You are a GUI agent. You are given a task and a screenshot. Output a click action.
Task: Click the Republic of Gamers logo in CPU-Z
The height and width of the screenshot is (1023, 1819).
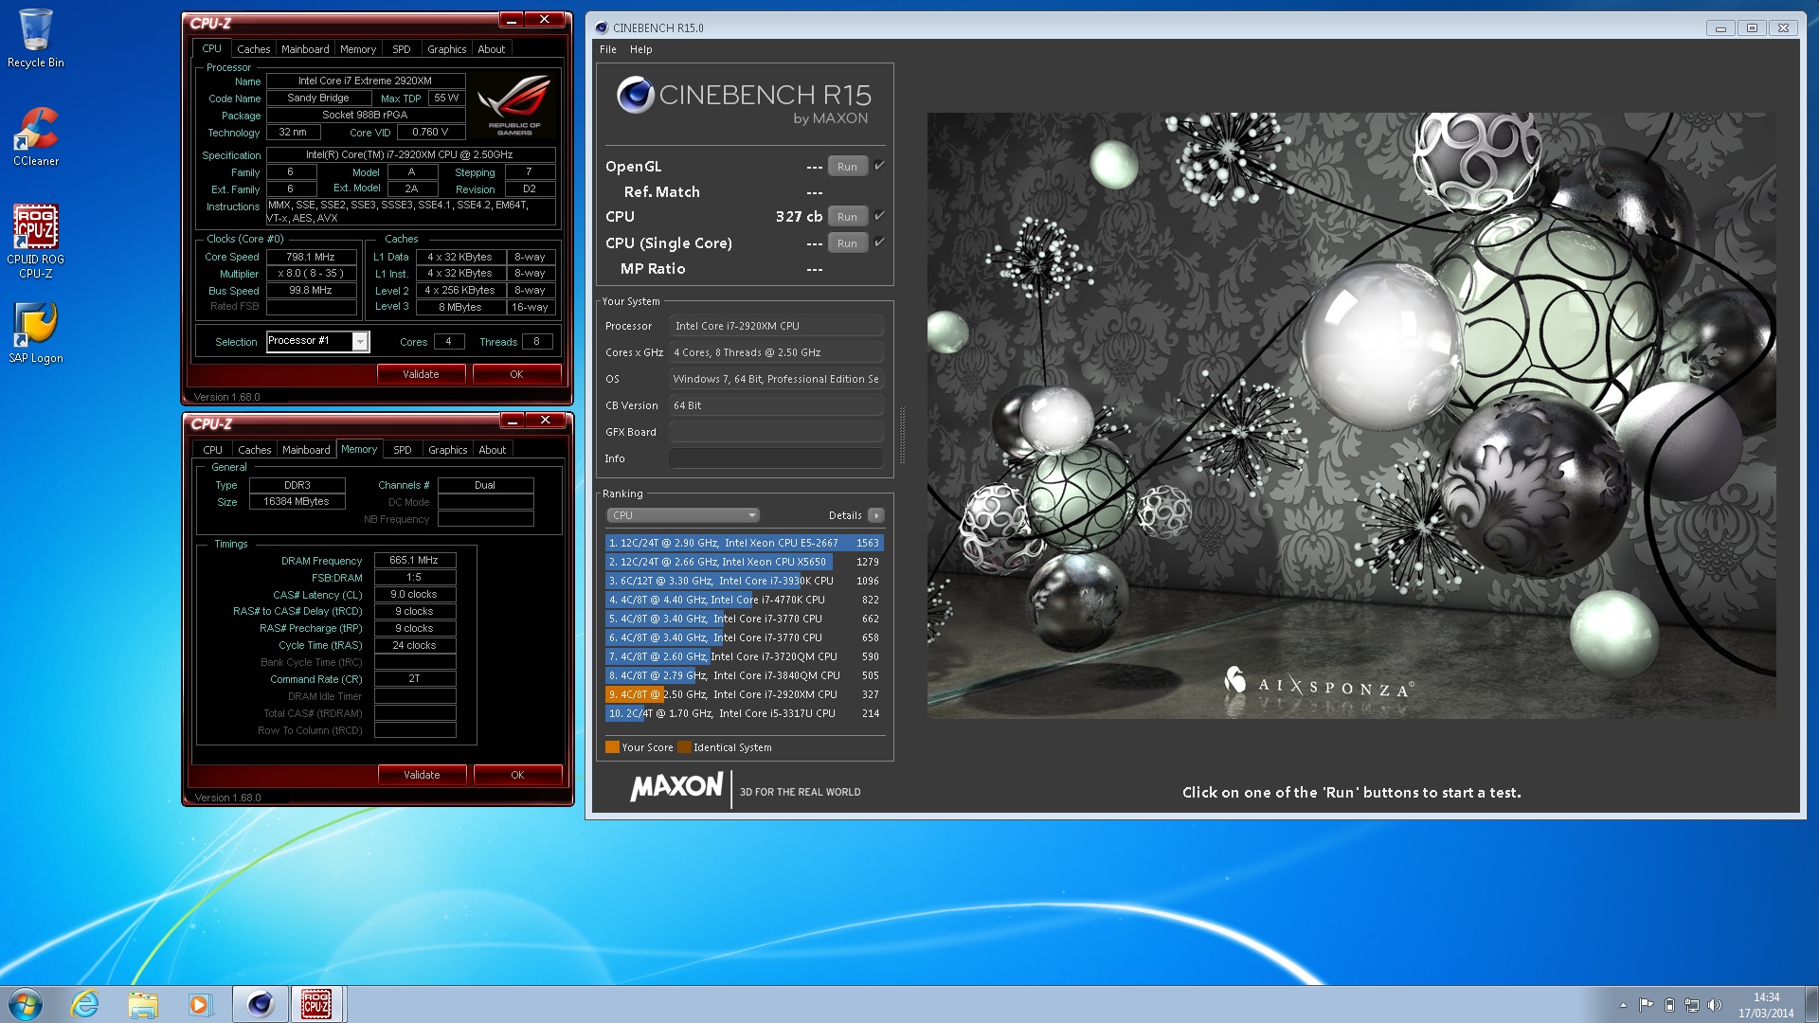514,105
